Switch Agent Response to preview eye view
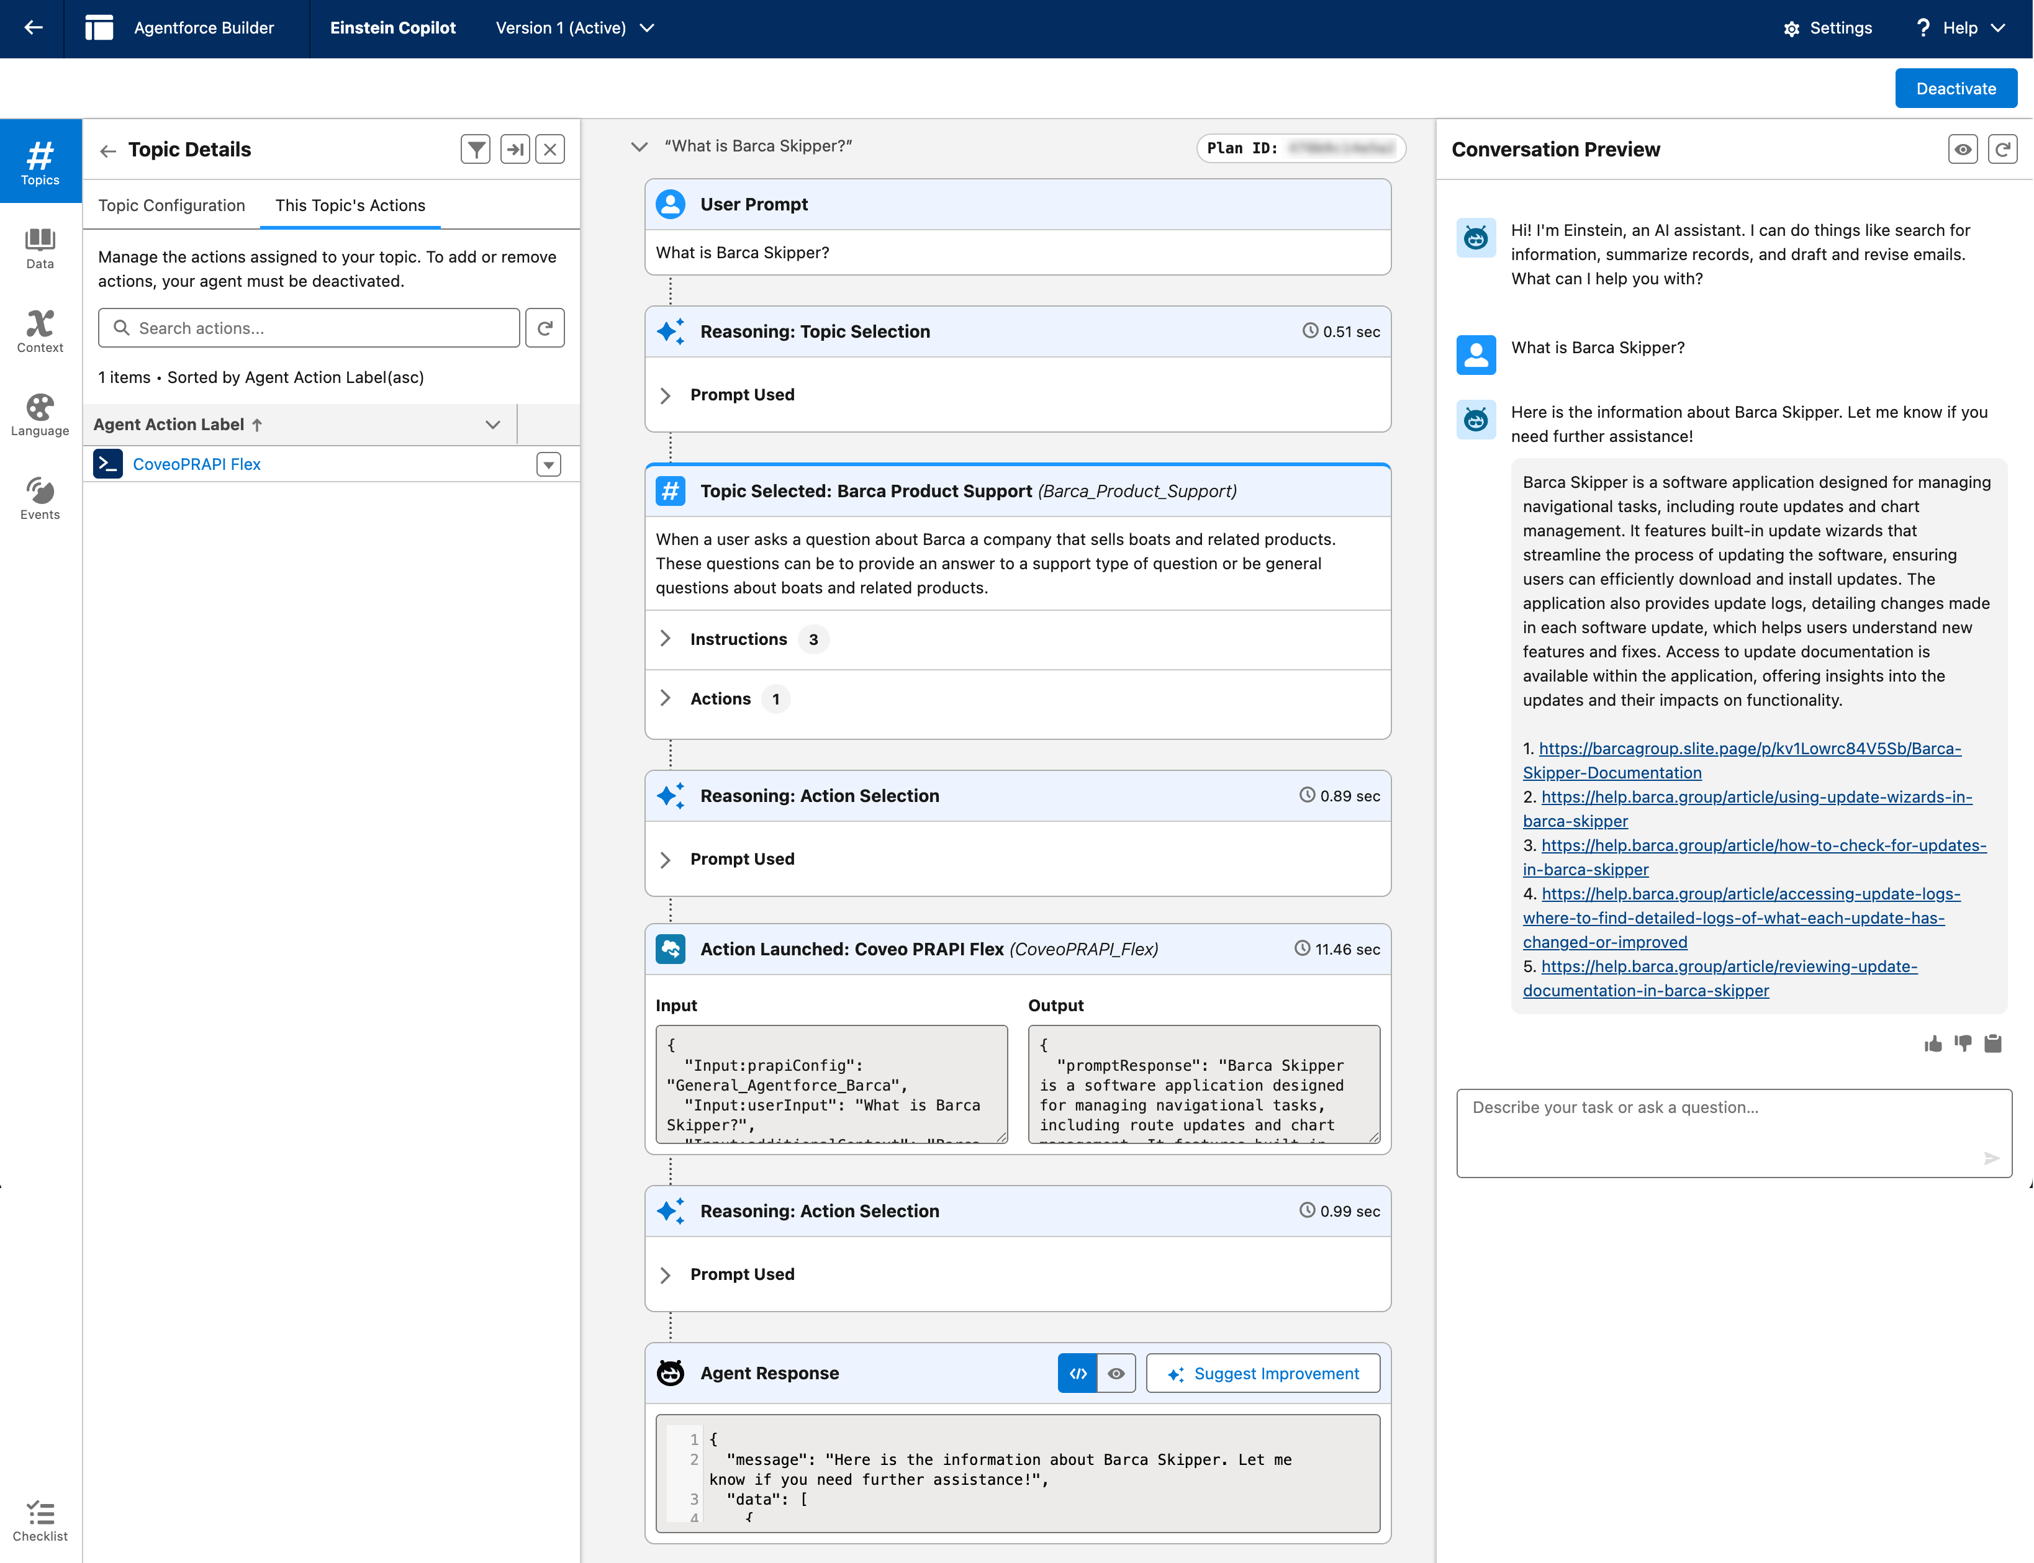The image size is (2034, 1563). tap(1116, 1373)
